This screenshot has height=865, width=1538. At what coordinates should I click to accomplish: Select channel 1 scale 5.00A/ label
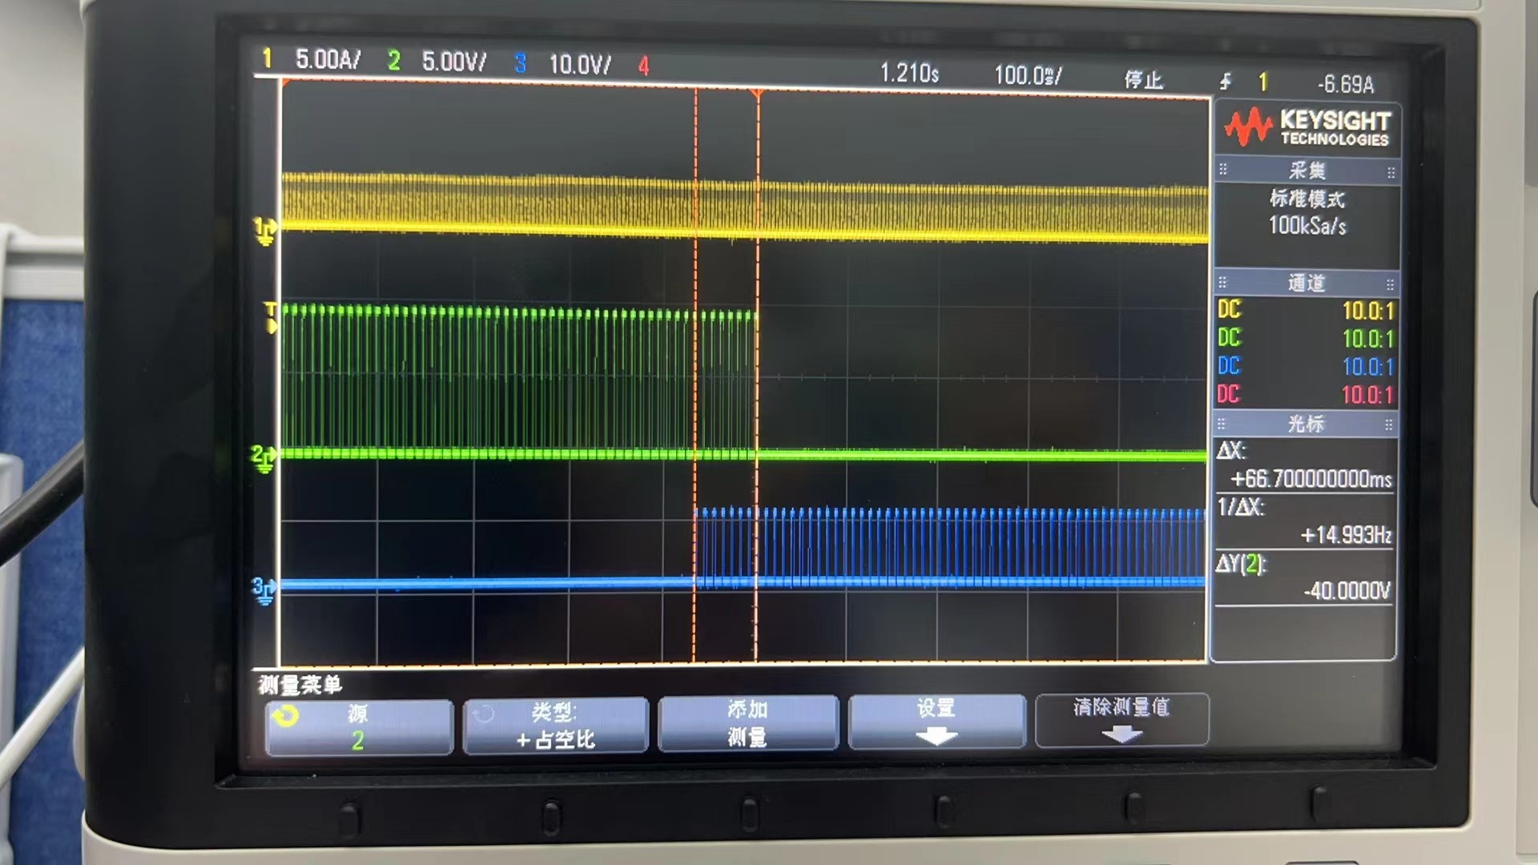coord(328,59)
